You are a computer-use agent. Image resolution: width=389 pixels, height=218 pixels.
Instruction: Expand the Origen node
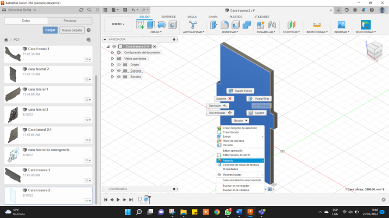[112, 65]
